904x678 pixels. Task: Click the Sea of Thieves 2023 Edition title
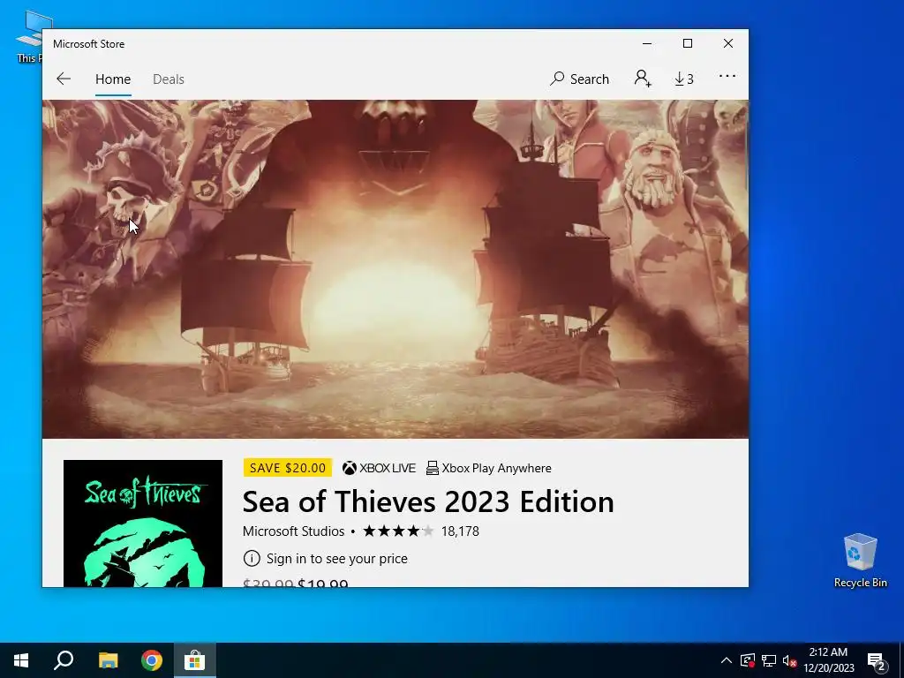tap(428, 501)
